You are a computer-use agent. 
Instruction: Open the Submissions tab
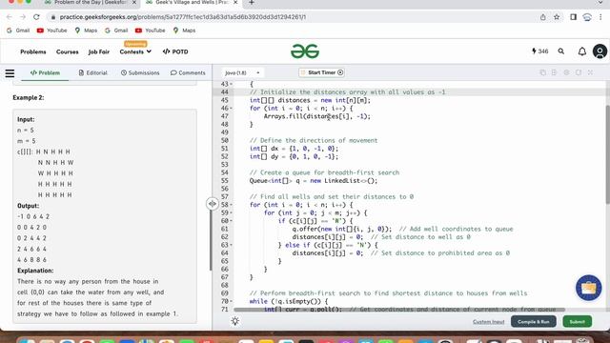click(140, 72)
